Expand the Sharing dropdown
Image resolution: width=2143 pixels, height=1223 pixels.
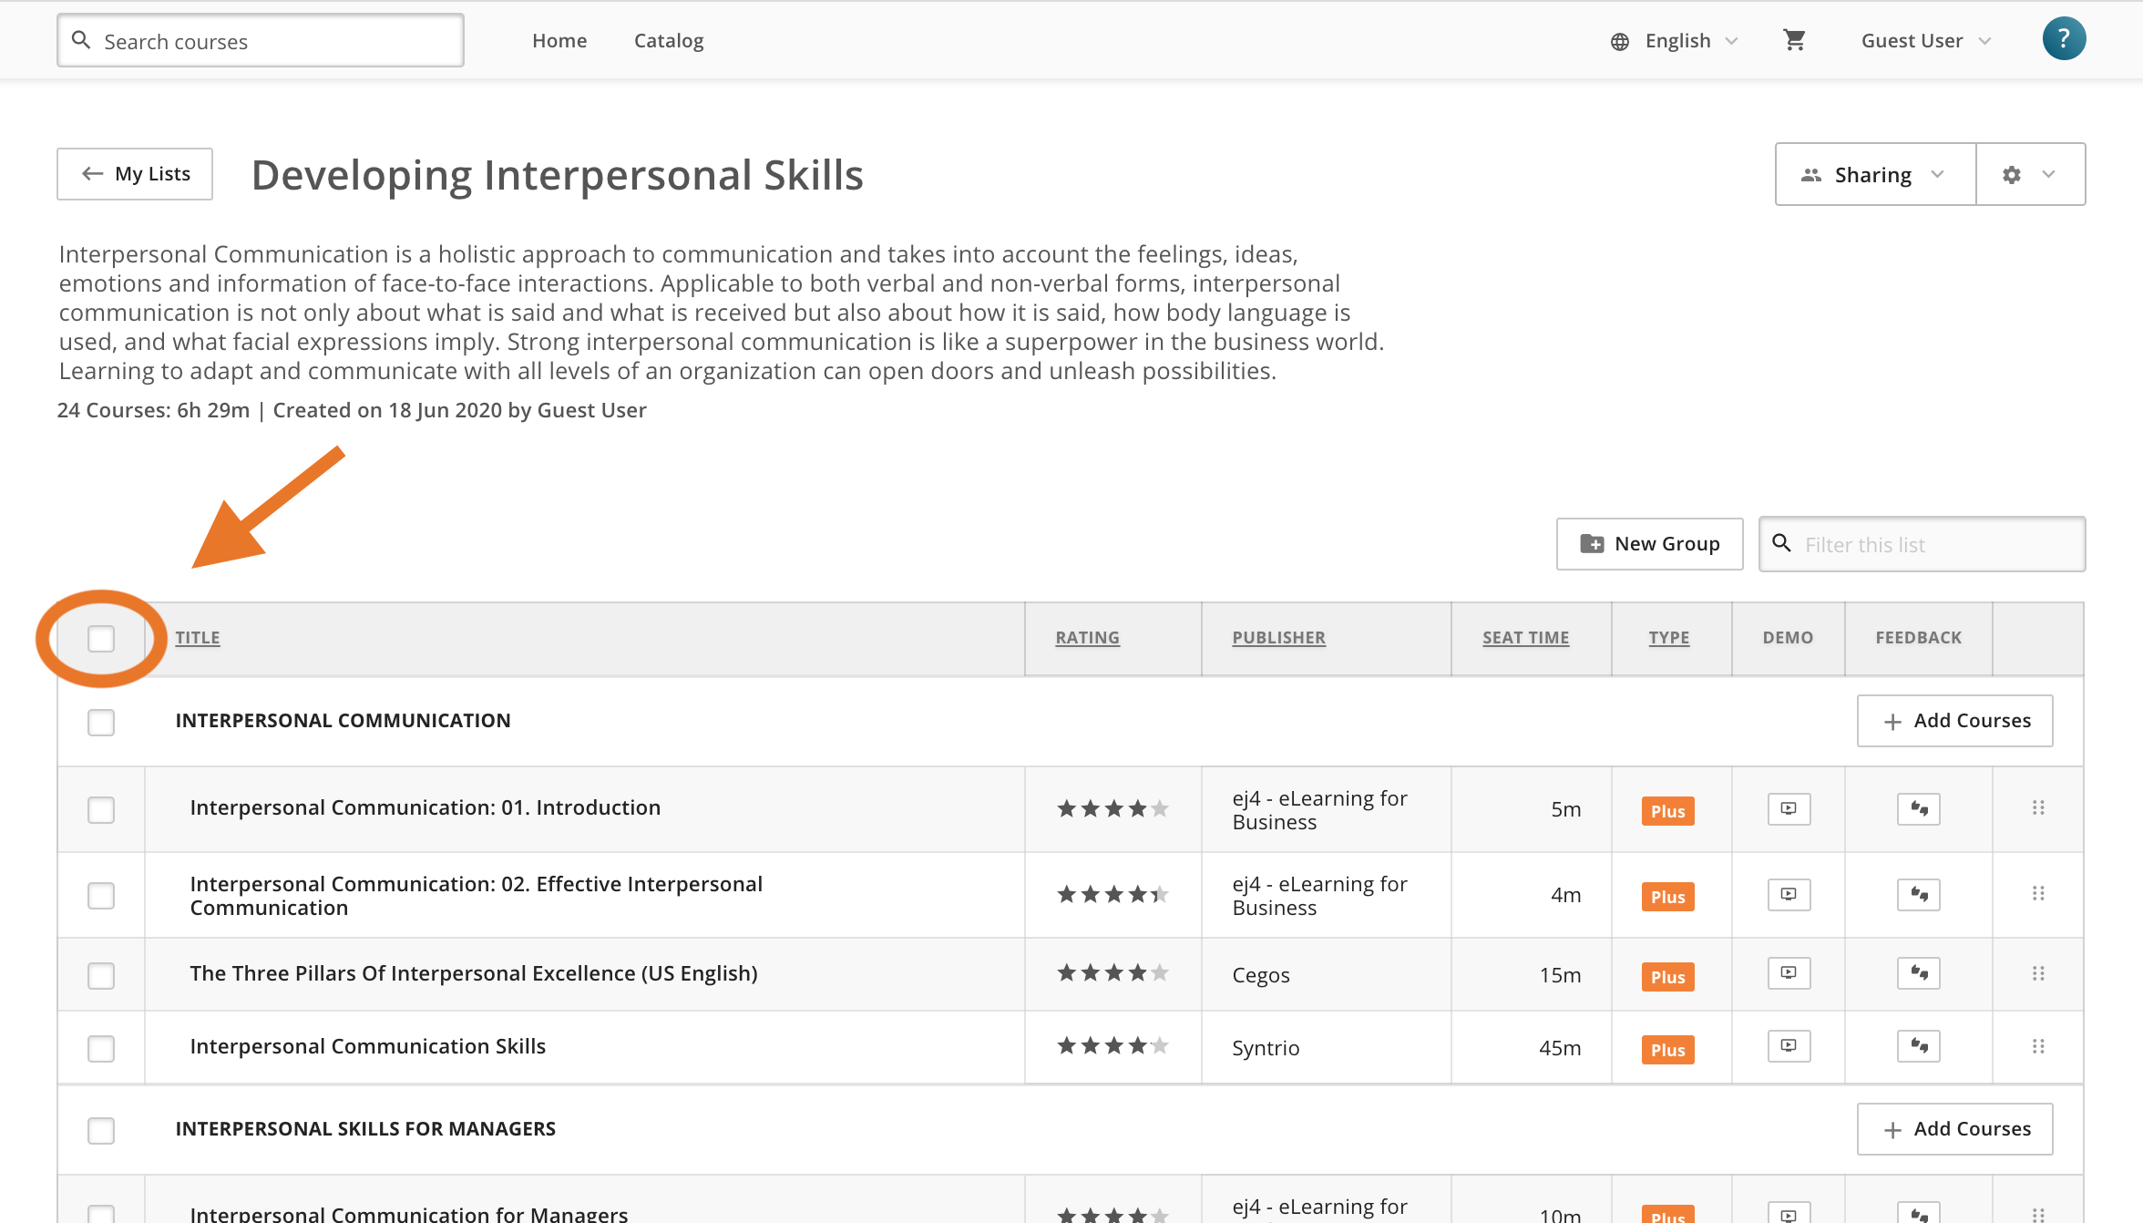1875,175
